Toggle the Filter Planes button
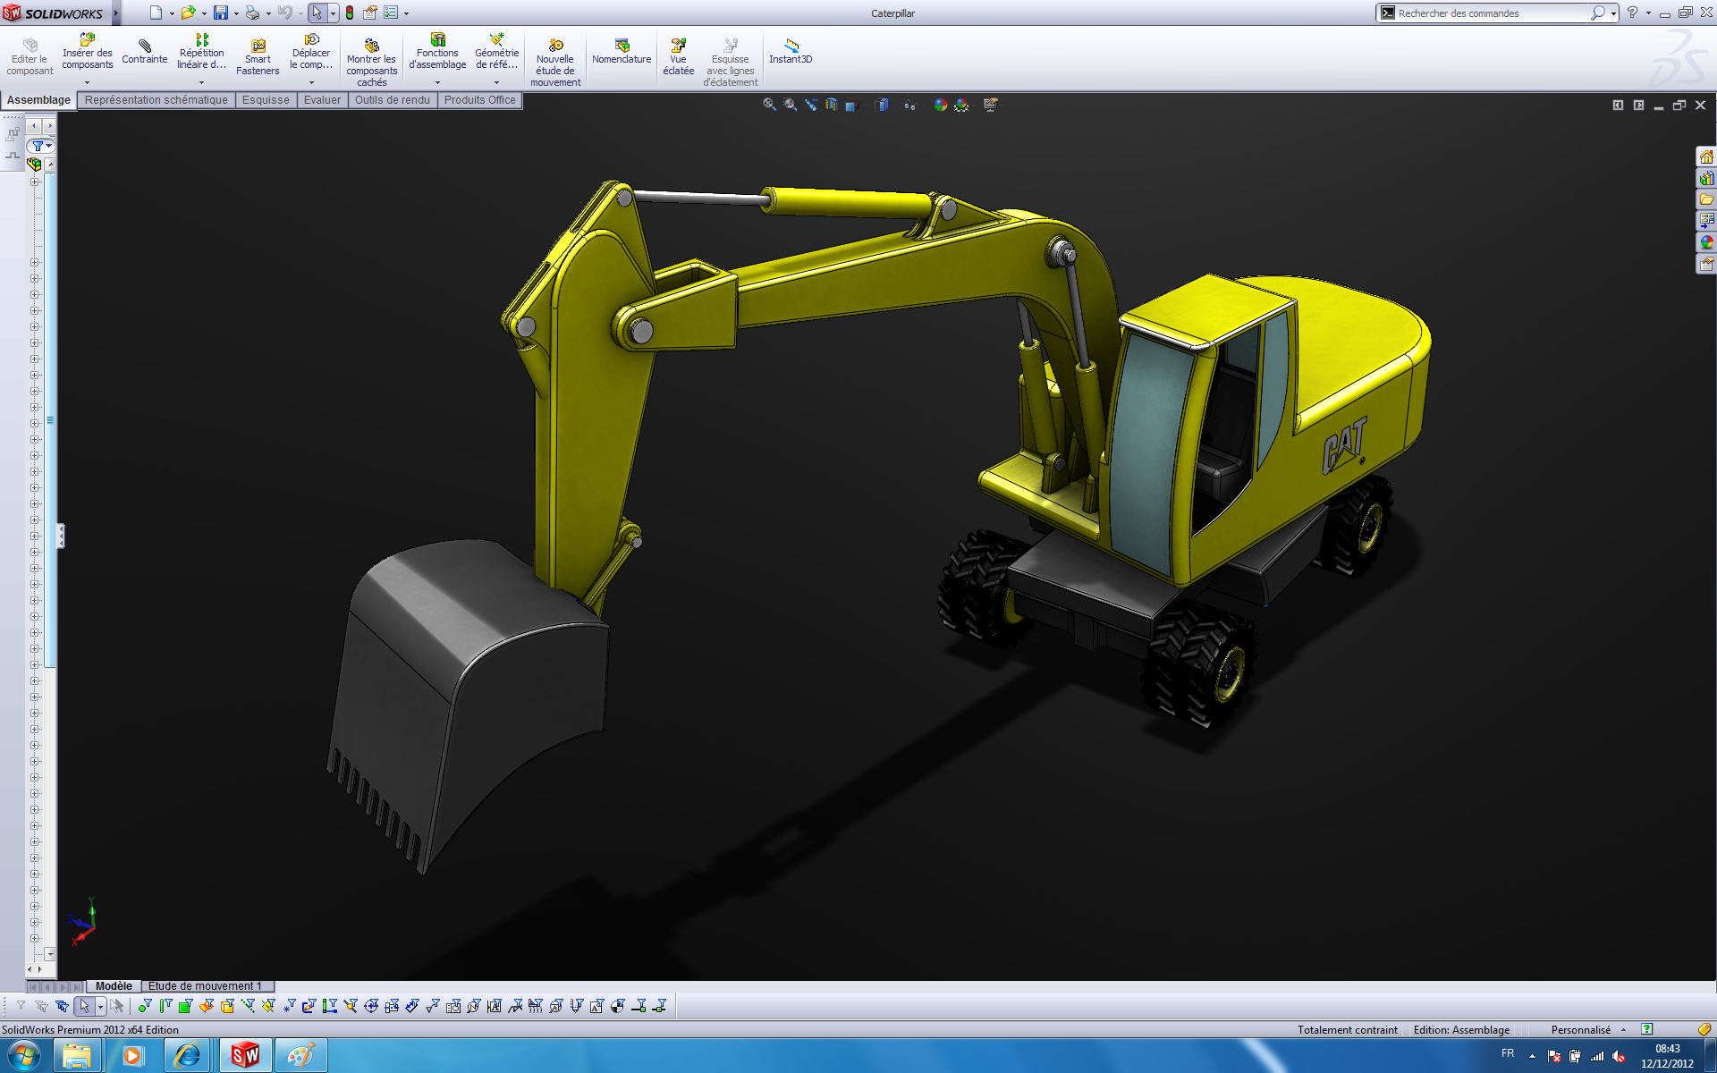The width and height of the screenshot is (1717, 1073). [x=268, y=1006]
